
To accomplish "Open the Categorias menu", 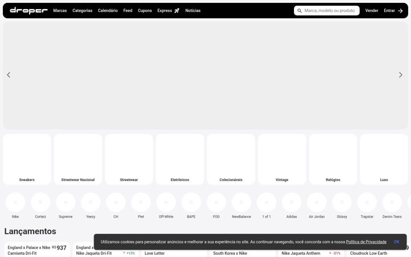I will click(x=82, y=10).
